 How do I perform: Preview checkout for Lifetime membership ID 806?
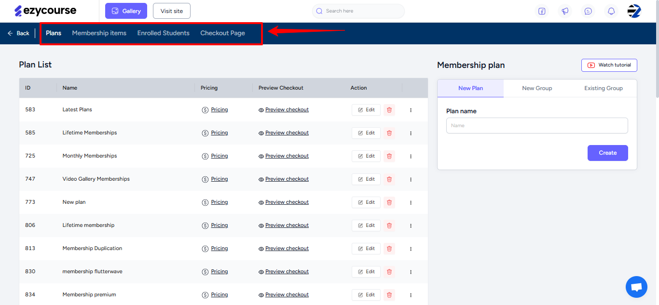(x=284, y=225)
